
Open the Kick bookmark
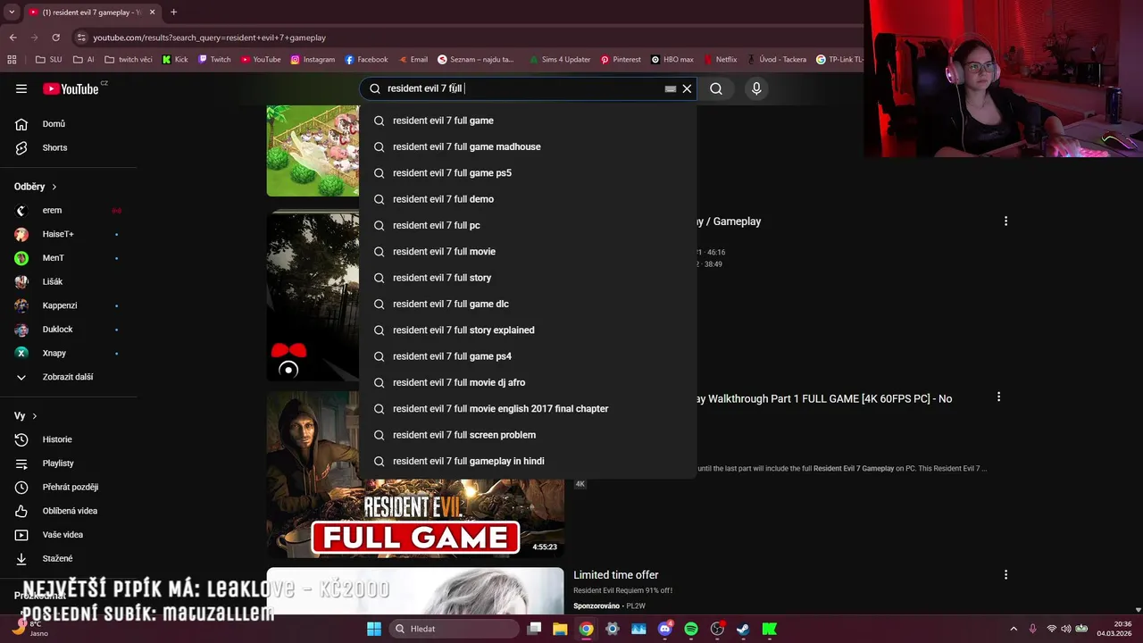[175, 60]
